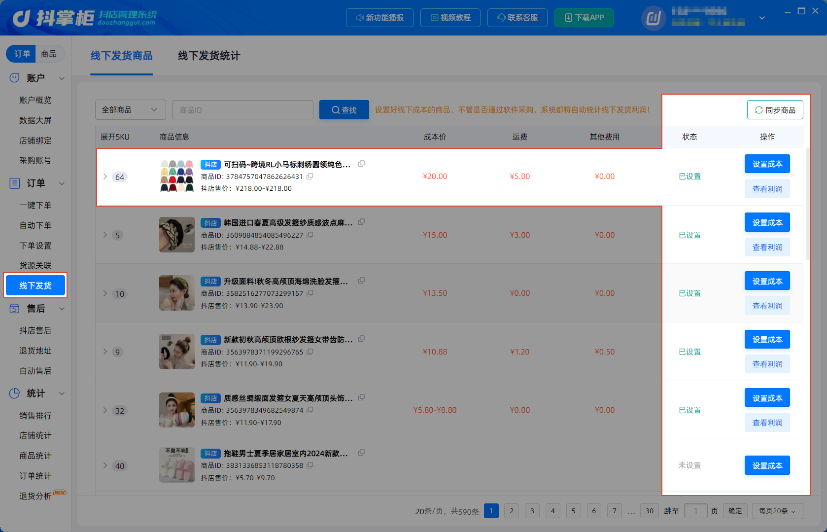
Task: Click the 账户 section icon in sidebar
Action: (x=15, y=78)
